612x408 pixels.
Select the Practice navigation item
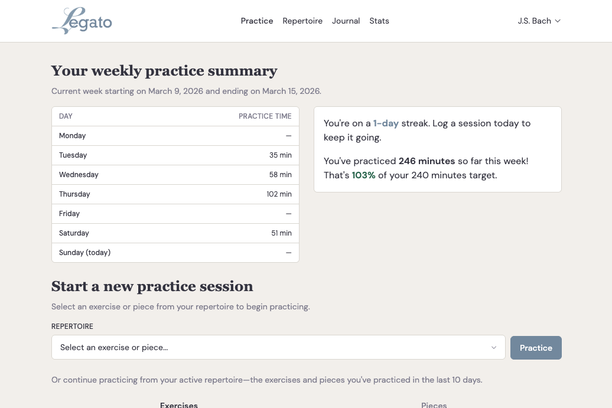coord(256,21)
